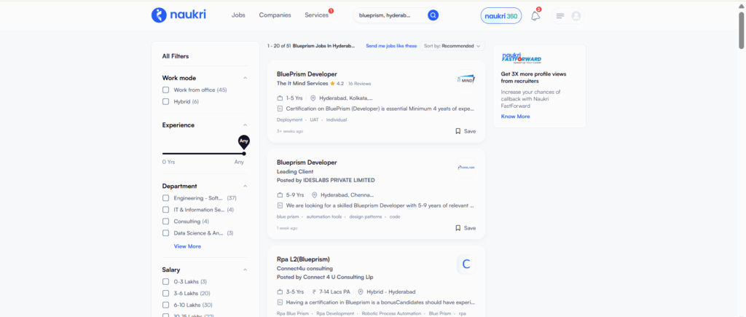Check the Hybrid work mode filter

pos(165,101)
